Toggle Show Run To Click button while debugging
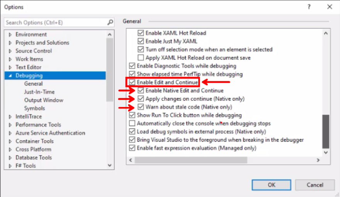Screen dimensions: 340x197 click(132, 115)
